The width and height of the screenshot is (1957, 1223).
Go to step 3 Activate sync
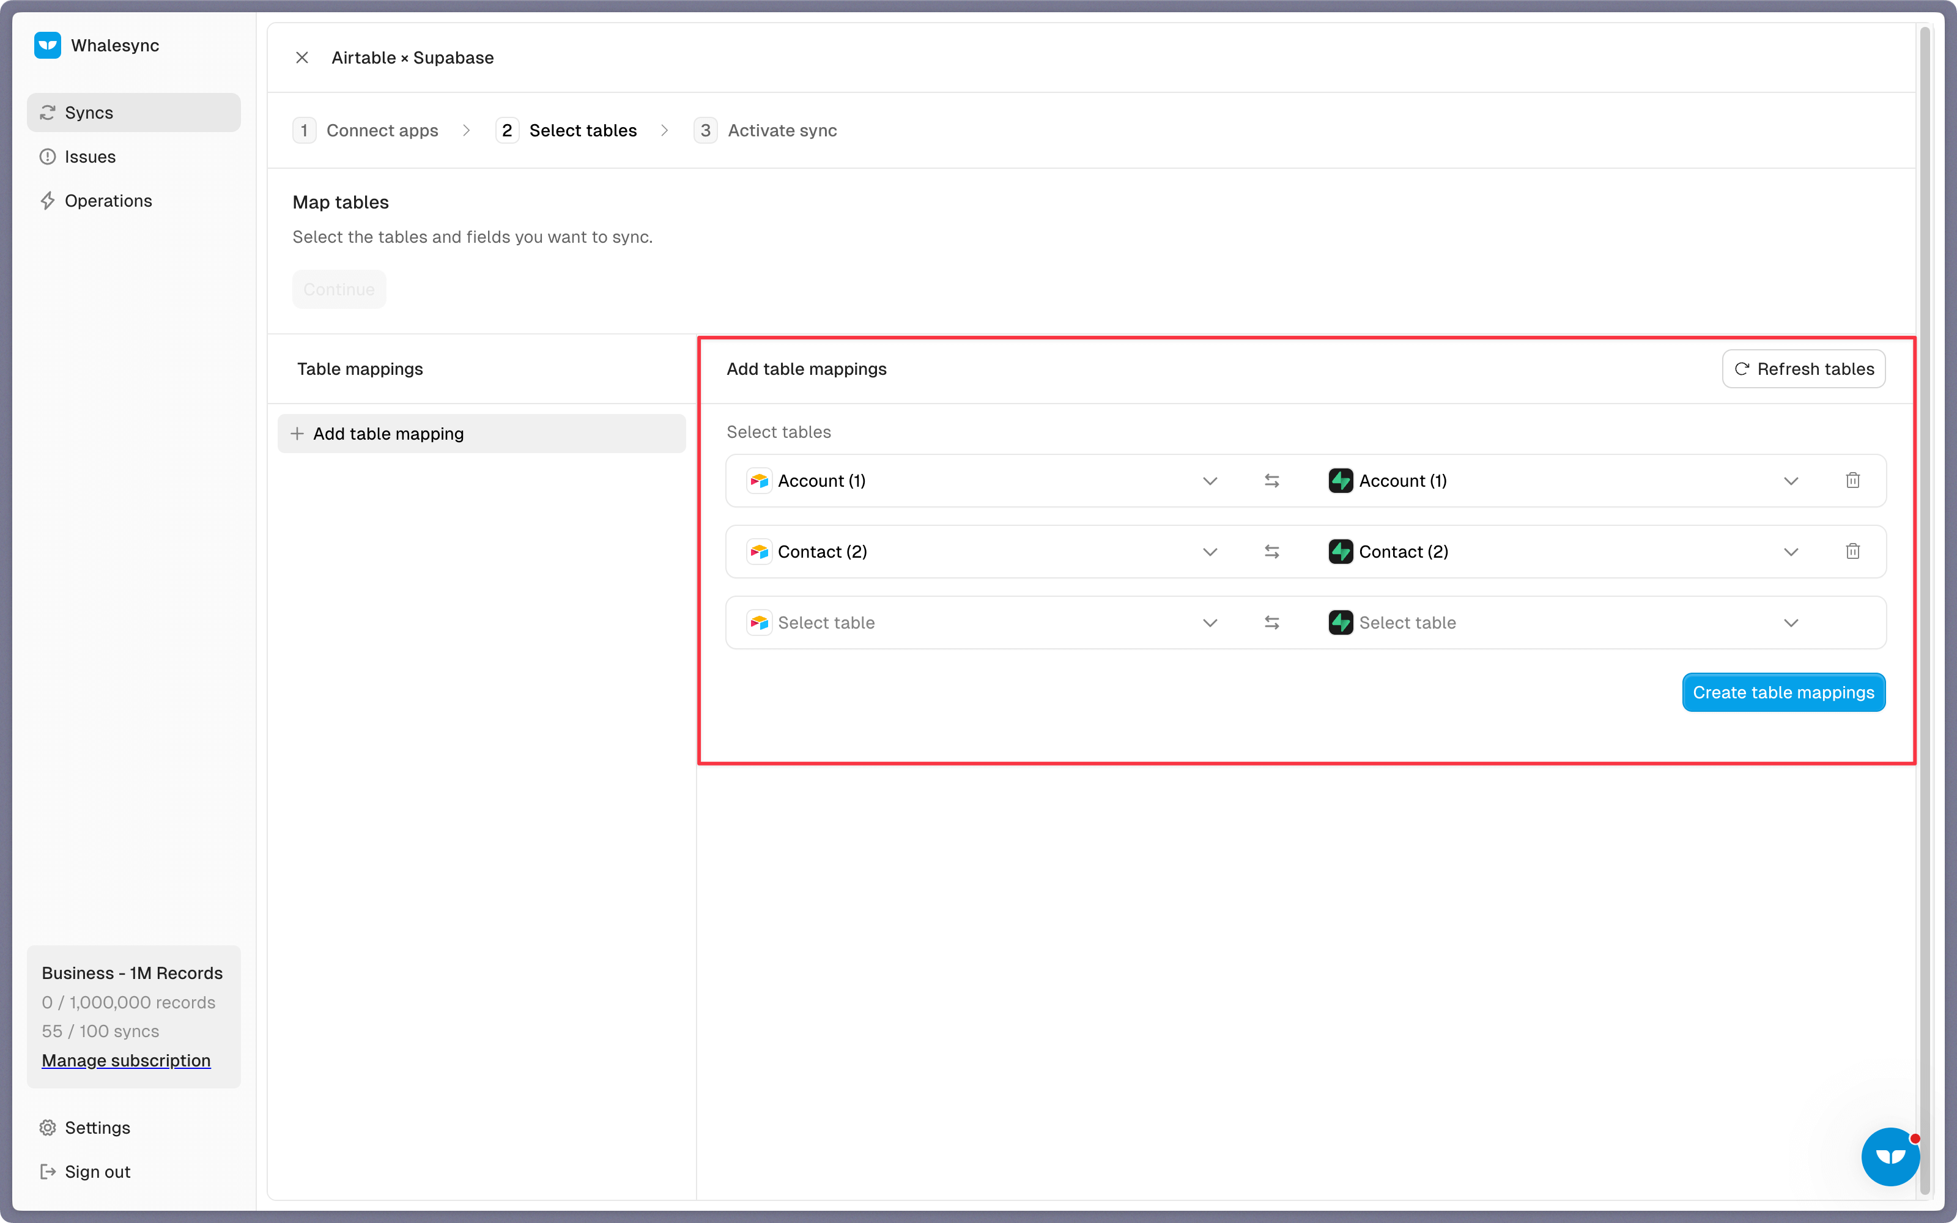click(766, 130)
